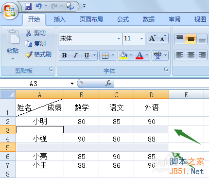The width and height of the screenshot is (209, 178).
Task: Open the 剪贴板 dialog launcher
Action: click(x=51, y=70)
